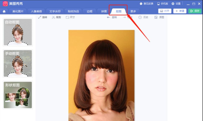Select 自动抠图 automatic cutout
Image resolution: width=203 pixels, height=121 pixels.
tap(18, 32)
